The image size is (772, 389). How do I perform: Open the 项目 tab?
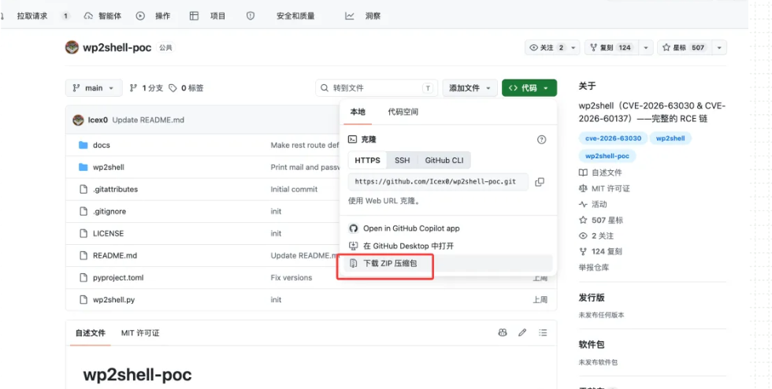point(208,16)
